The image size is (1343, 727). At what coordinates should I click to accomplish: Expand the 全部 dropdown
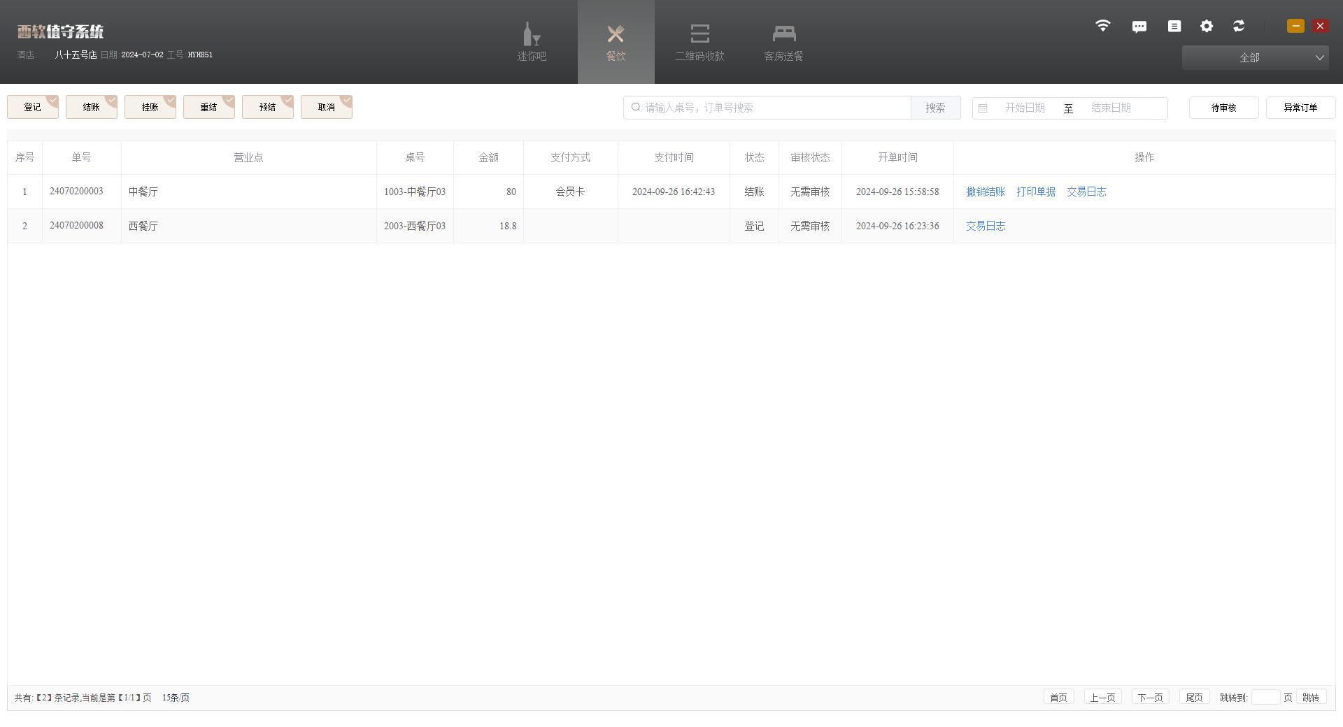[x=1255, y=57]
